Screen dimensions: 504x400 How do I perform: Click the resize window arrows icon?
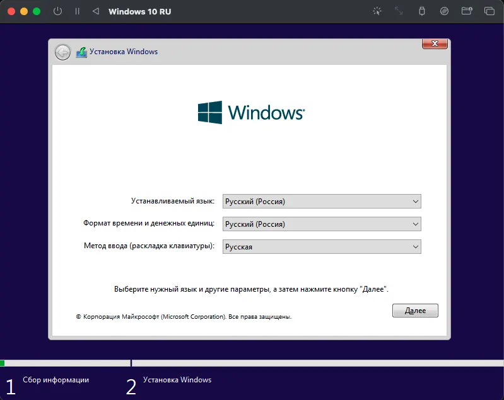[399, 11]
